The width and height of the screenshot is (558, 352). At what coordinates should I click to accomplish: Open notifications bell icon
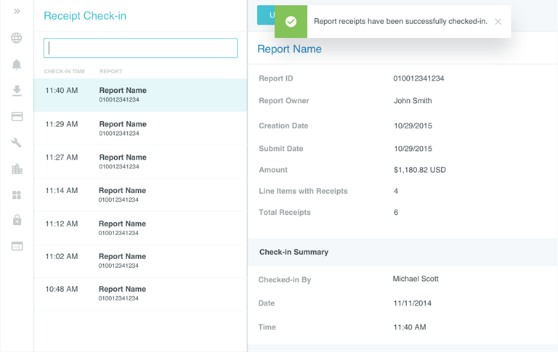17,65
